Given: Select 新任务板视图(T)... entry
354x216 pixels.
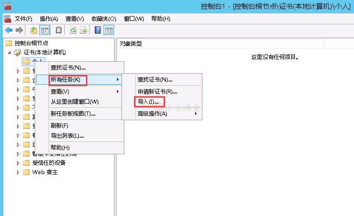Looking at the screenshot, I should point(79,114).
